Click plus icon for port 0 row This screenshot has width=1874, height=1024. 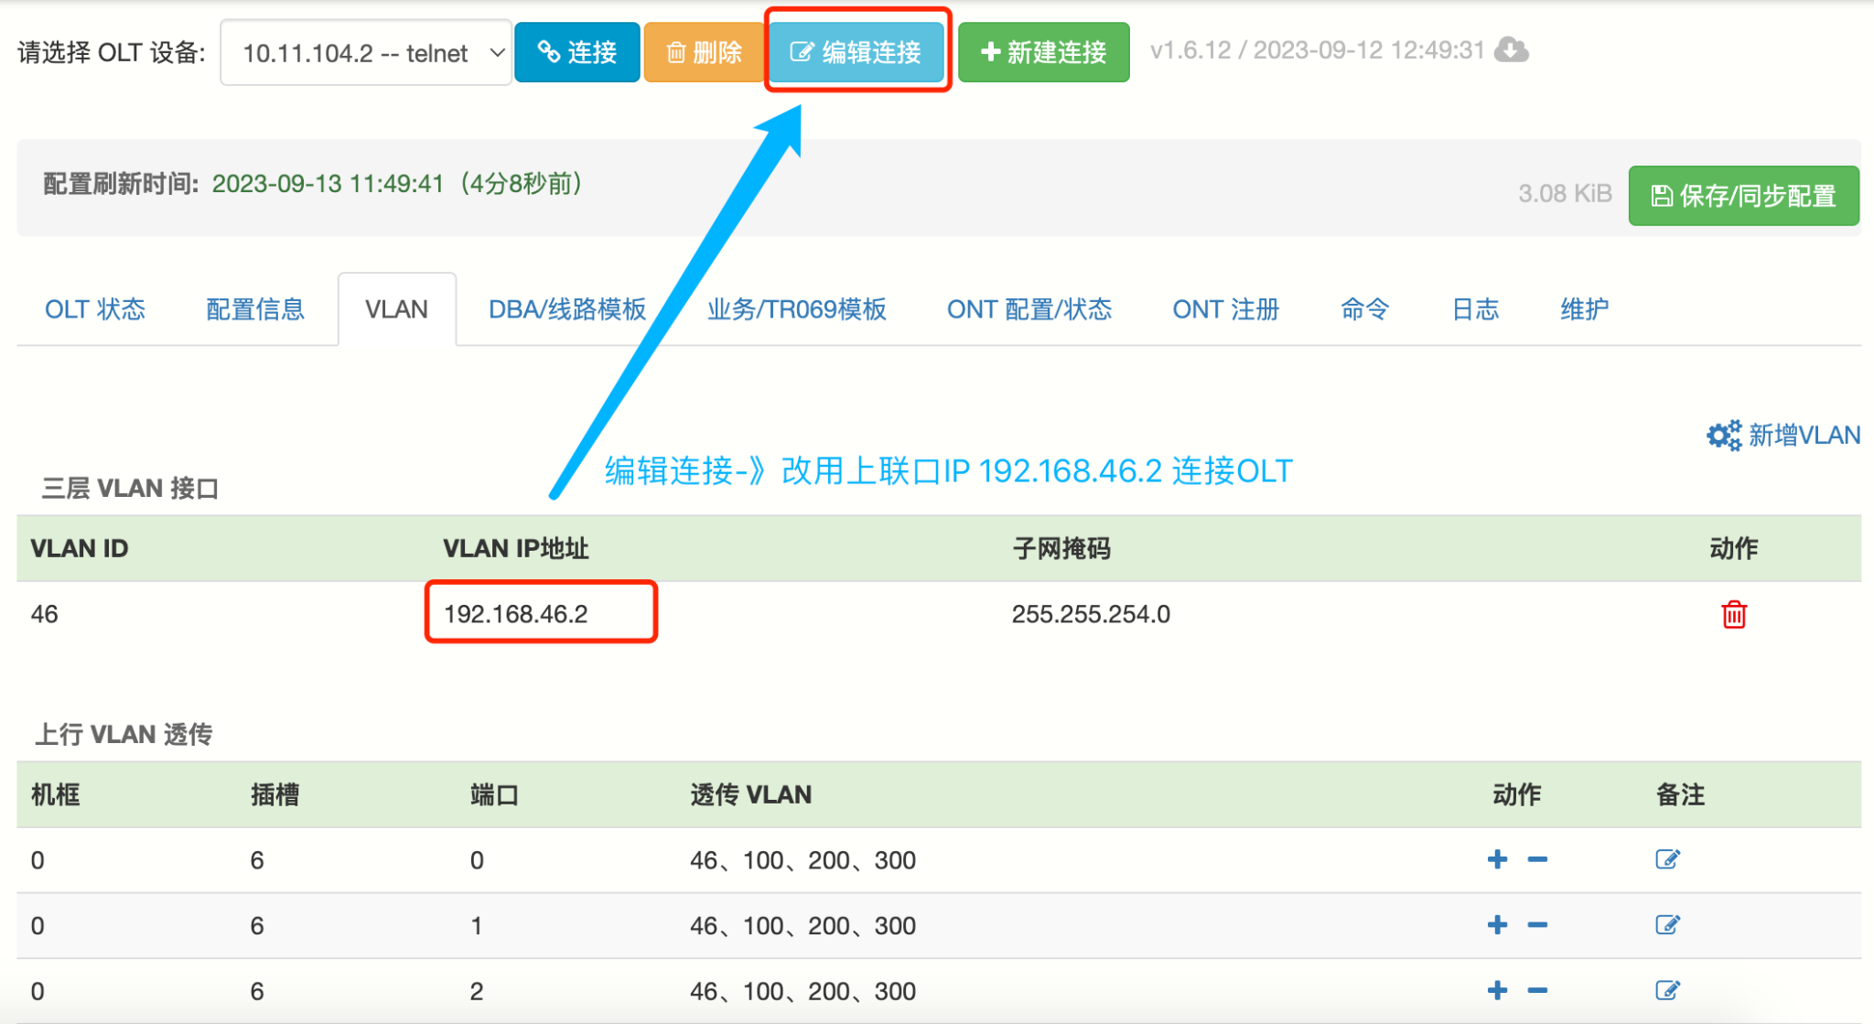[1497, 859]
